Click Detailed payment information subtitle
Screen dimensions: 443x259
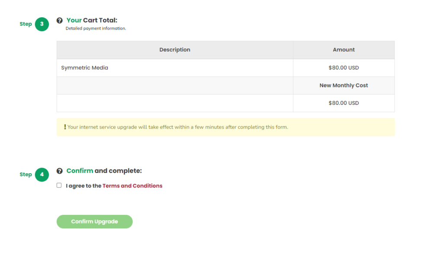pyautogui.click(x=96, y=28)
